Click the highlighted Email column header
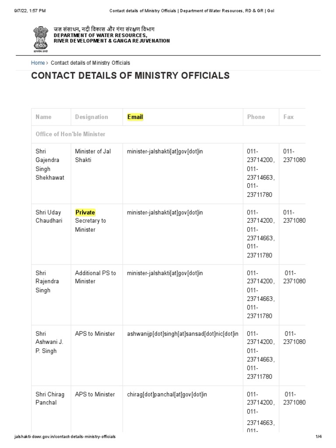Screen dimensions: 336x448 click(x=135, y=117)
